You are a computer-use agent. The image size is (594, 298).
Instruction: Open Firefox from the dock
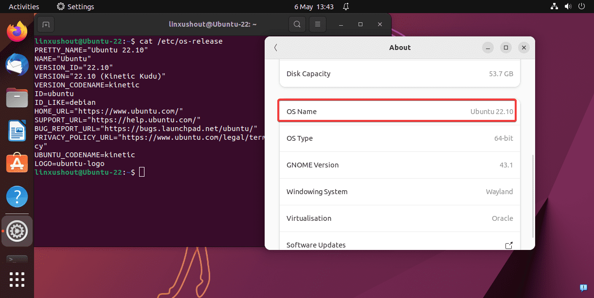coord(17,32)
